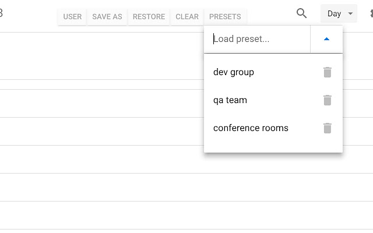Image resolution: width=373 pixels, height=233 pixels.
Task: Load the conference rooms preset
Action: coord(251,128)
